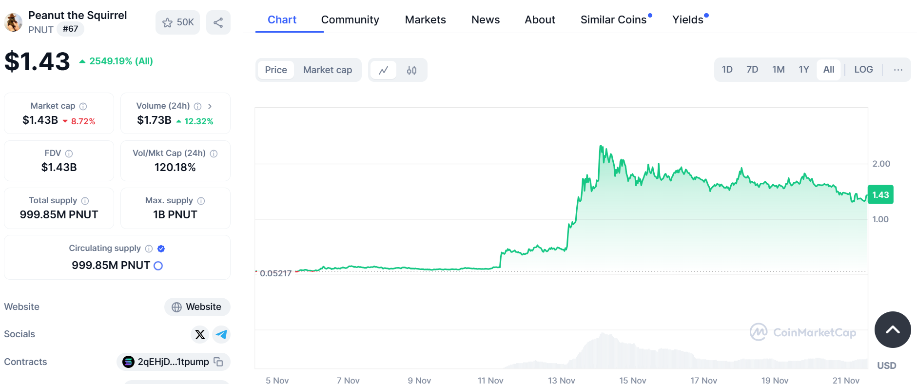
Task: Click the verified circulating supply badge
Action: point(161,249)
